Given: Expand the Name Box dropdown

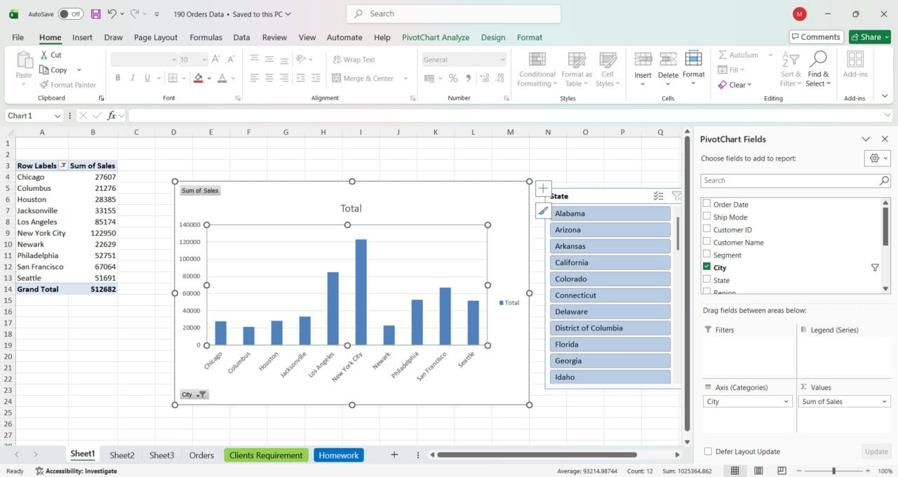Looking at the screenshot, I should (56, 116).
